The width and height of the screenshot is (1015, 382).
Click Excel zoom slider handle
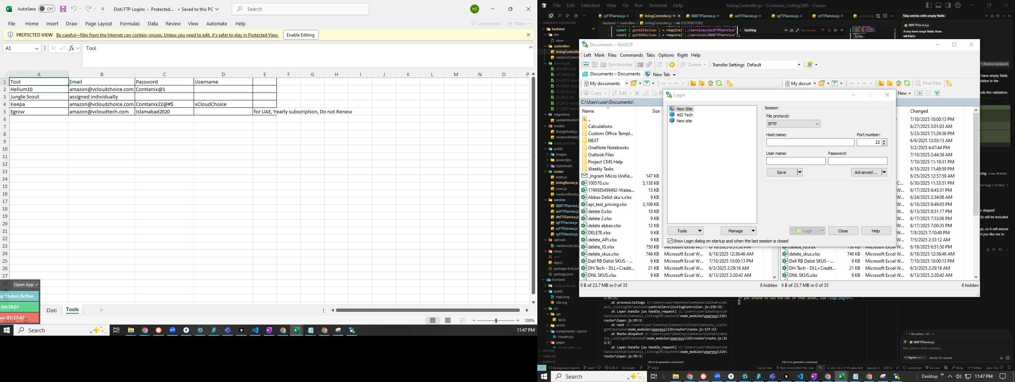[496, 320]
